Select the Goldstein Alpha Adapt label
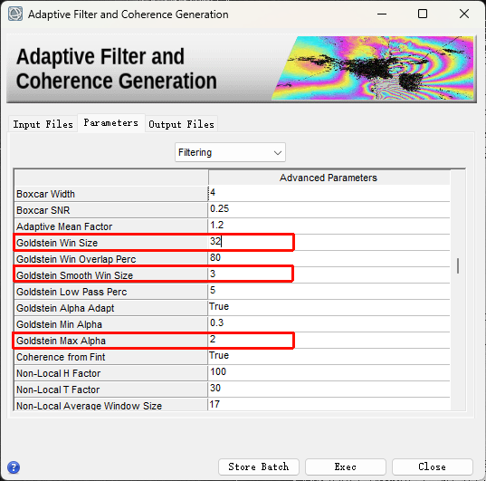The image size is (486, 481). [111, 308]
